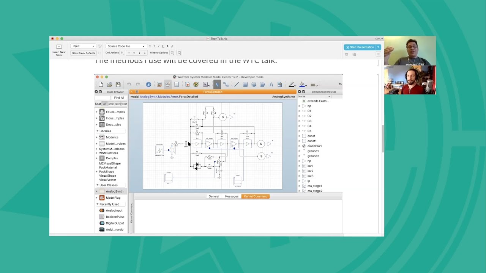
Task: Select the Rectangle drawing tool
Action: [245, 85]
